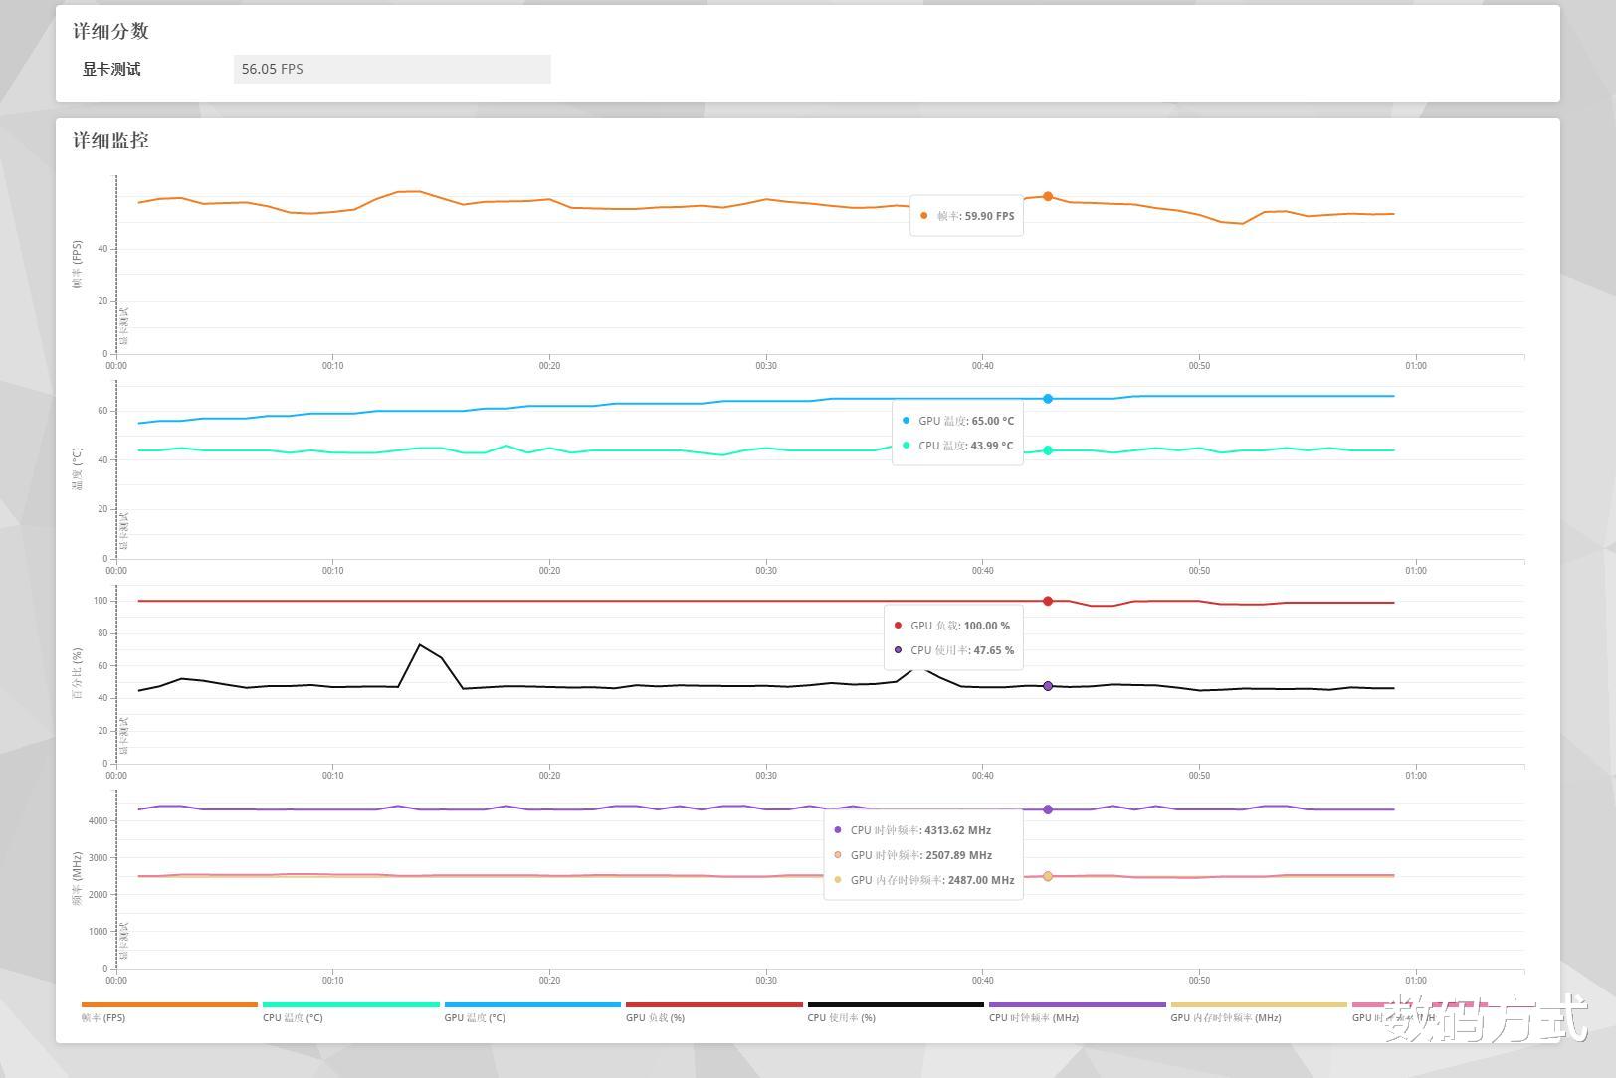
Task: Select the orange frame rate data point marker
Action: coord(1048,197)
